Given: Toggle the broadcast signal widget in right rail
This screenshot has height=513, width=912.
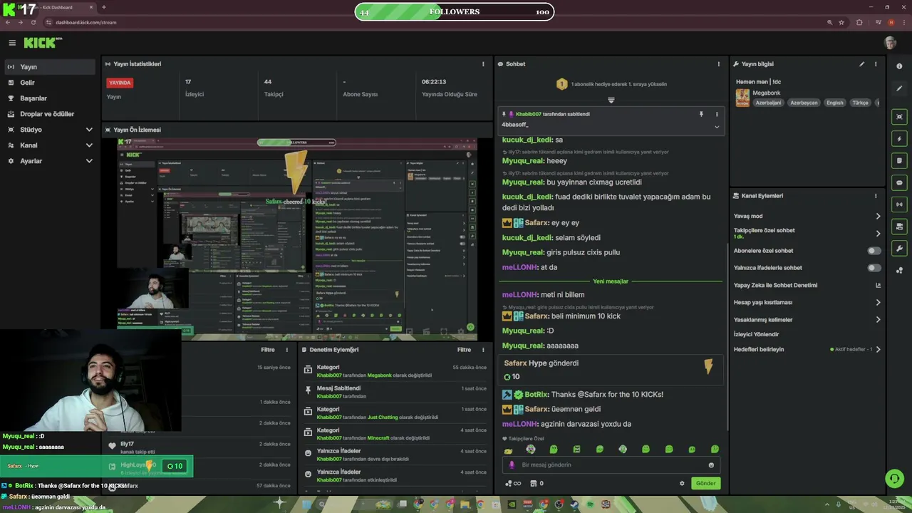Looking at the screenshot, I should (899, 204).
